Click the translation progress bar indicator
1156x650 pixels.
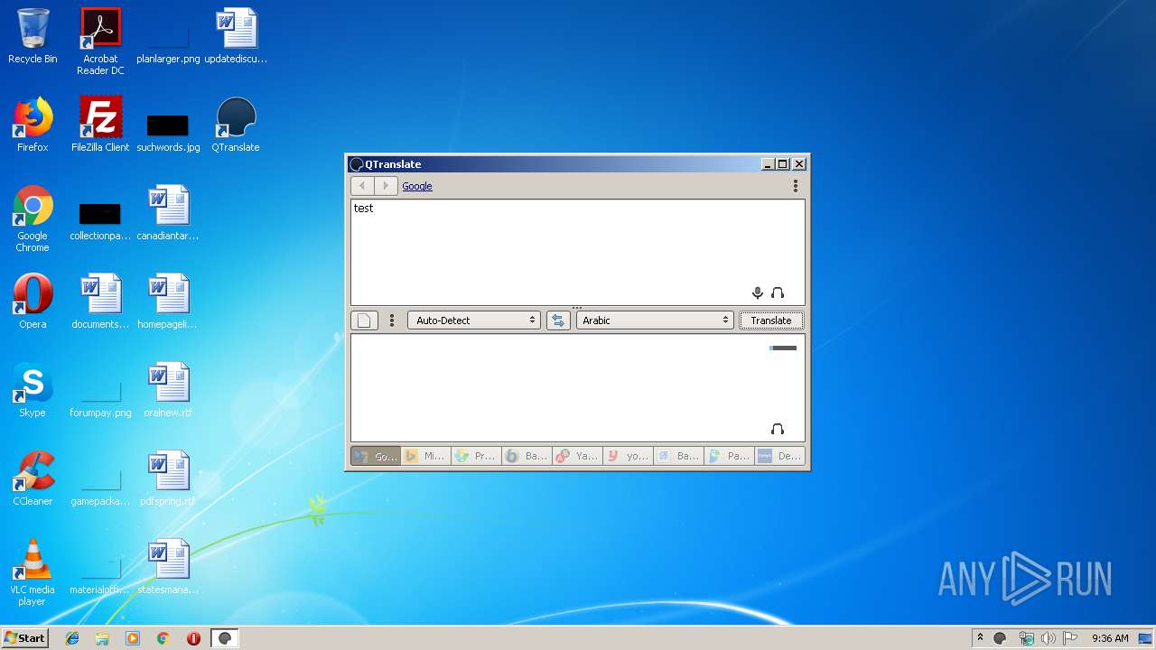coord(783,348)
